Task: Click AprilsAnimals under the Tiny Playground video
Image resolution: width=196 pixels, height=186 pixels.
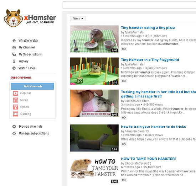Action: tap(134, 64)
